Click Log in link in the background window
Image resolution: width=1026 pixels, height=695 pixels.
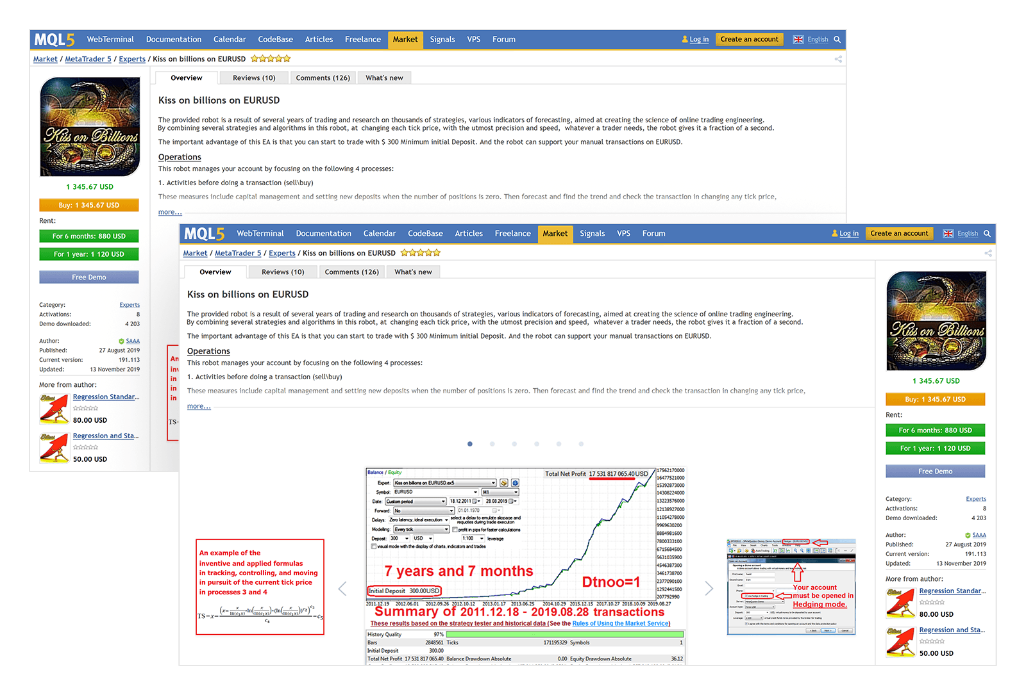(699, 40)
